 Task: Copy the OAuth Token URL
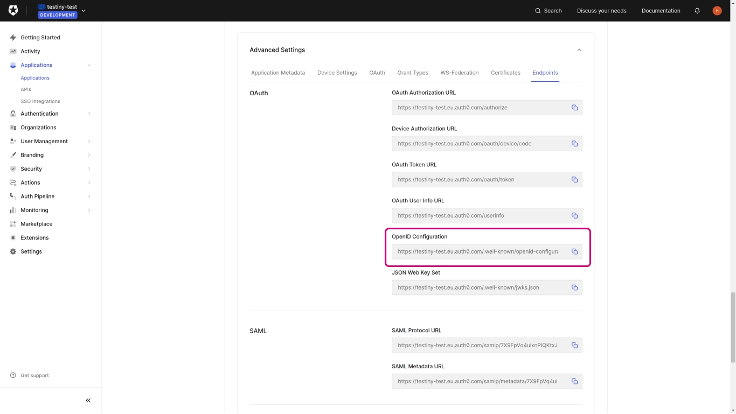coord(574,180)
